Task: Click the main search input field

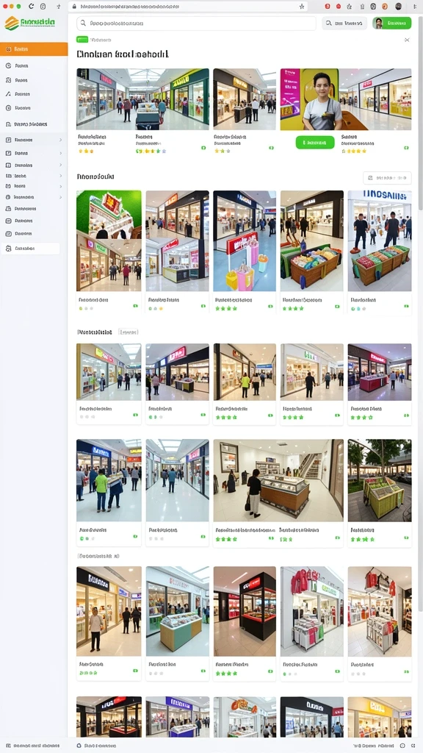Action: click(x=196, y=23)
